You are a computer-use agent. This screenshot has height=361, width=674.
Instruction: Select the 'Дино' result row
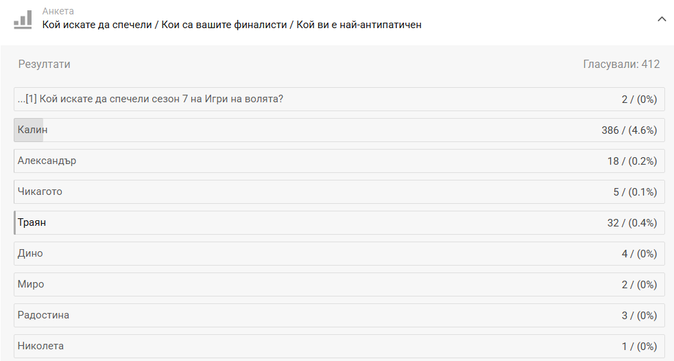[339, 253]
